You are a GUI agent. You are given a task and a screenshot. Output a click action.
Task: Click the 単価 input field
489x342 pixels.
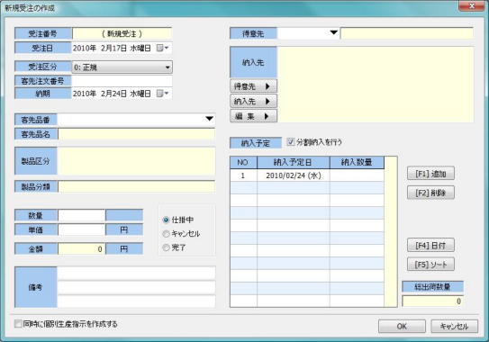pos(81,230)
